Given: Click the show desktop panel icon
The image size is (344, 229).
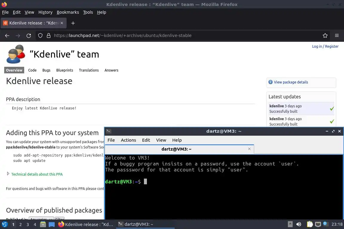Looking at the screenshot, I should click(x=52, y=225).
